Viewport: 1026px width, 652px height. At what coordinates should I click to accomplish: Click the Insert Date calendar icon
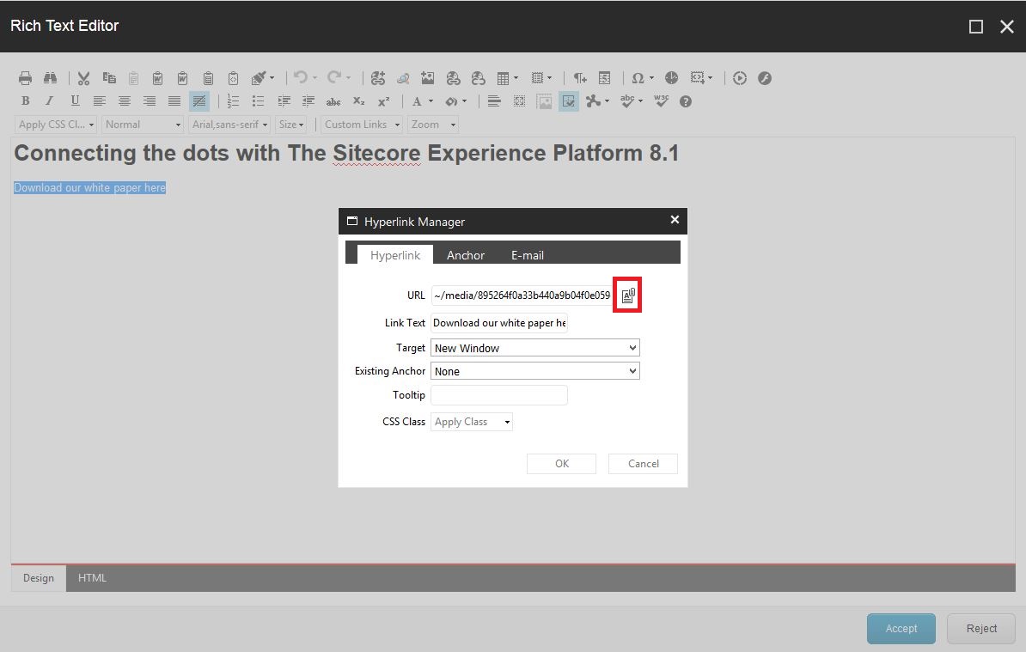click(605, 78)
